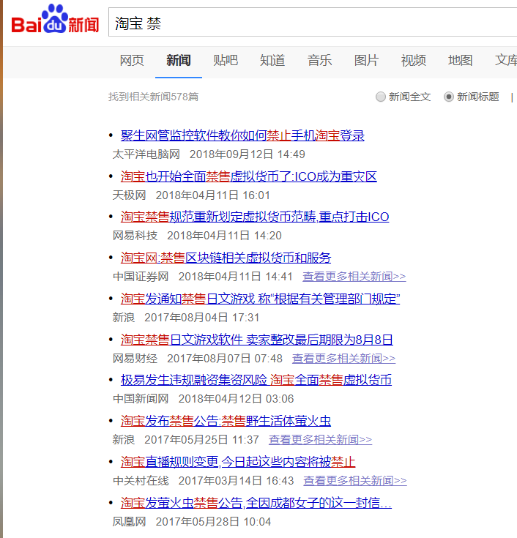
Task: Open the 地图 tab
Action: pyautogui.click(x=460, y=60)
